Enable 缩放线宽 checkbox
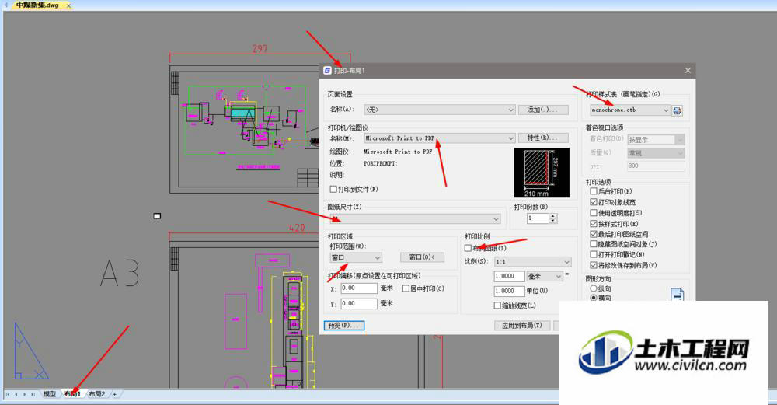Viewport: 777px width, 405px height. pyautogui.click(x=497, y=305)
